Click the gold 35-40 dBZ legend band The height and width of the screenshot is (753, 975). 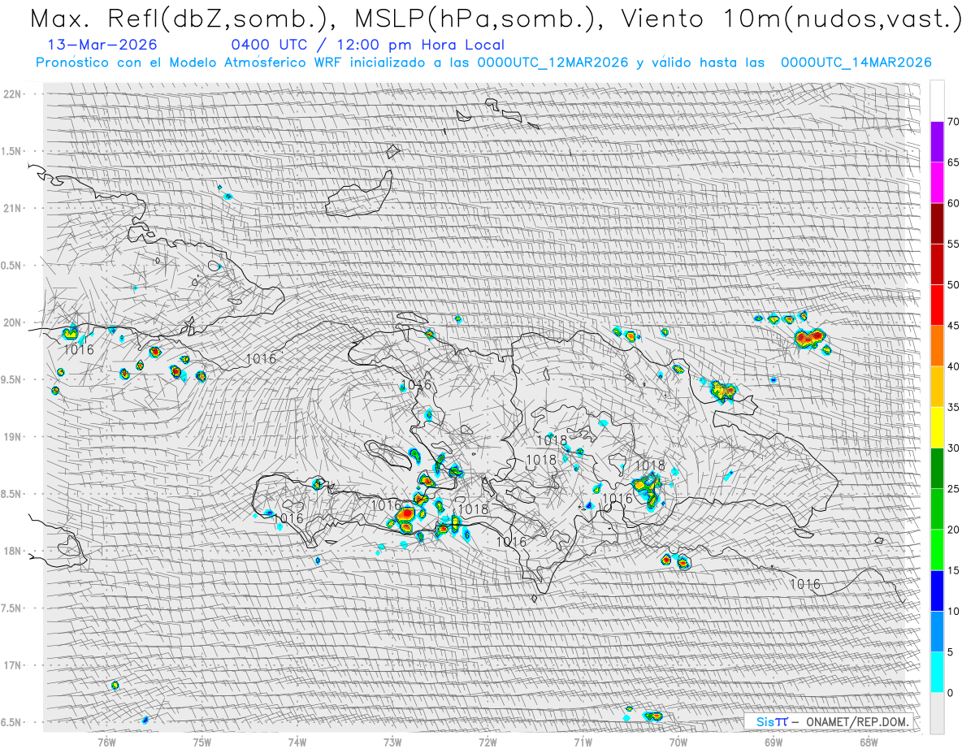937,387
